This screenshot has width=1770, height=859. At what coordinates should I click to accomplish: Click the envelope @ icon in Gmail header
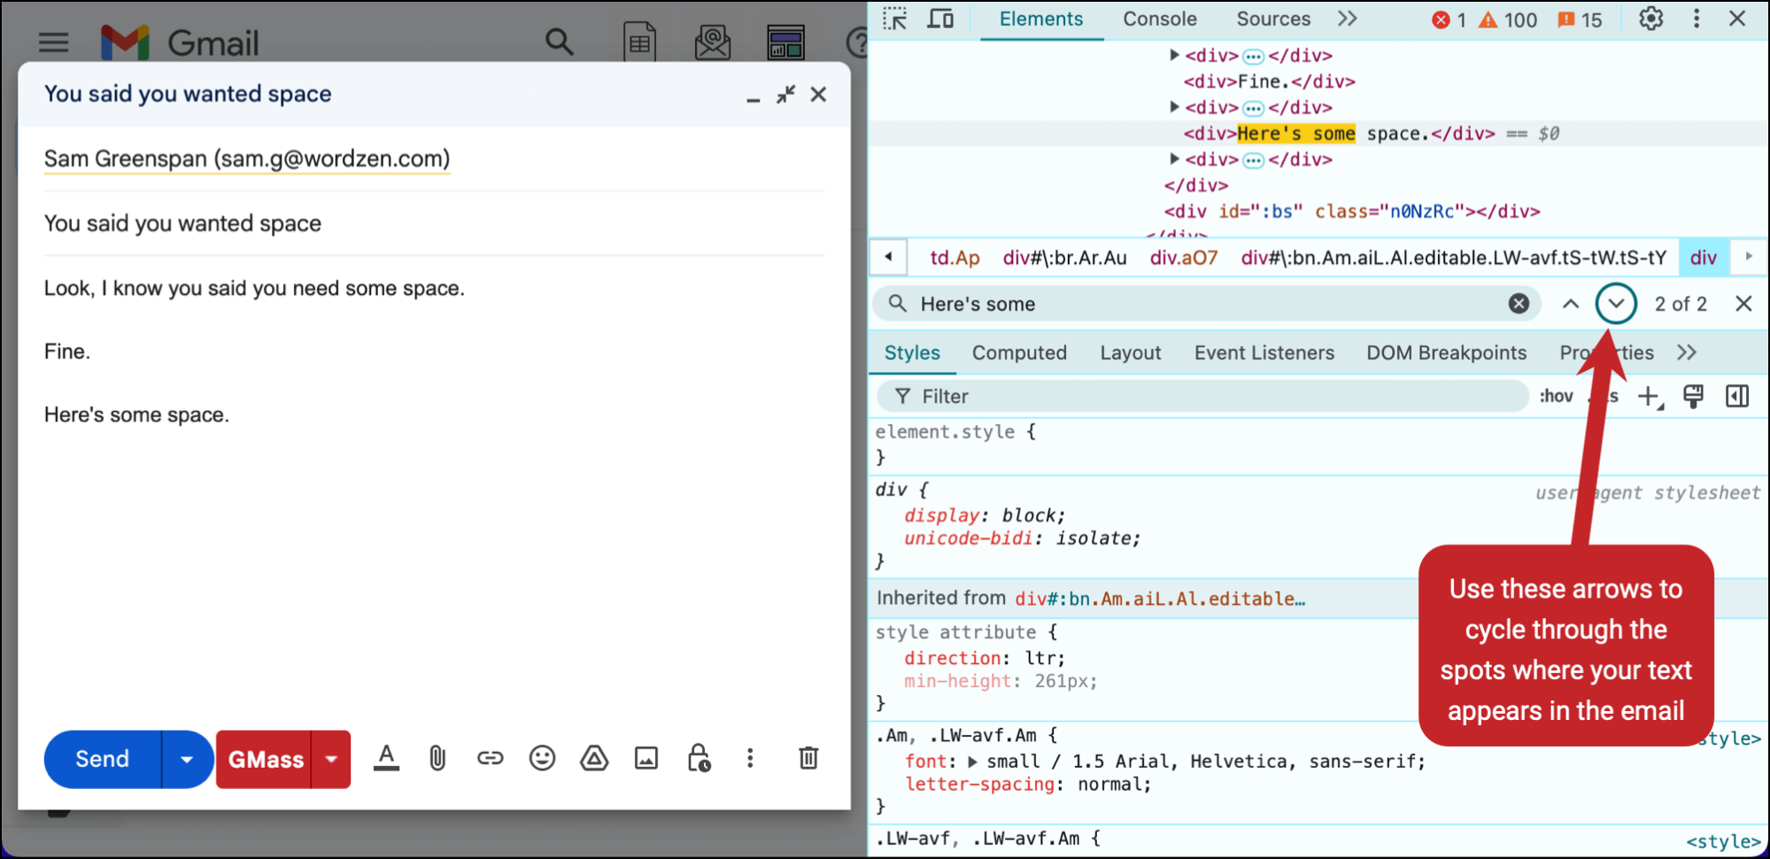pos(713,42)
